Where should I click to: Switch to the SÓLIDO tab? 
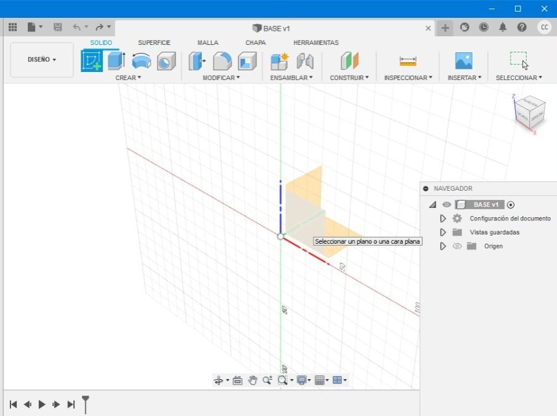coord(101,42)
